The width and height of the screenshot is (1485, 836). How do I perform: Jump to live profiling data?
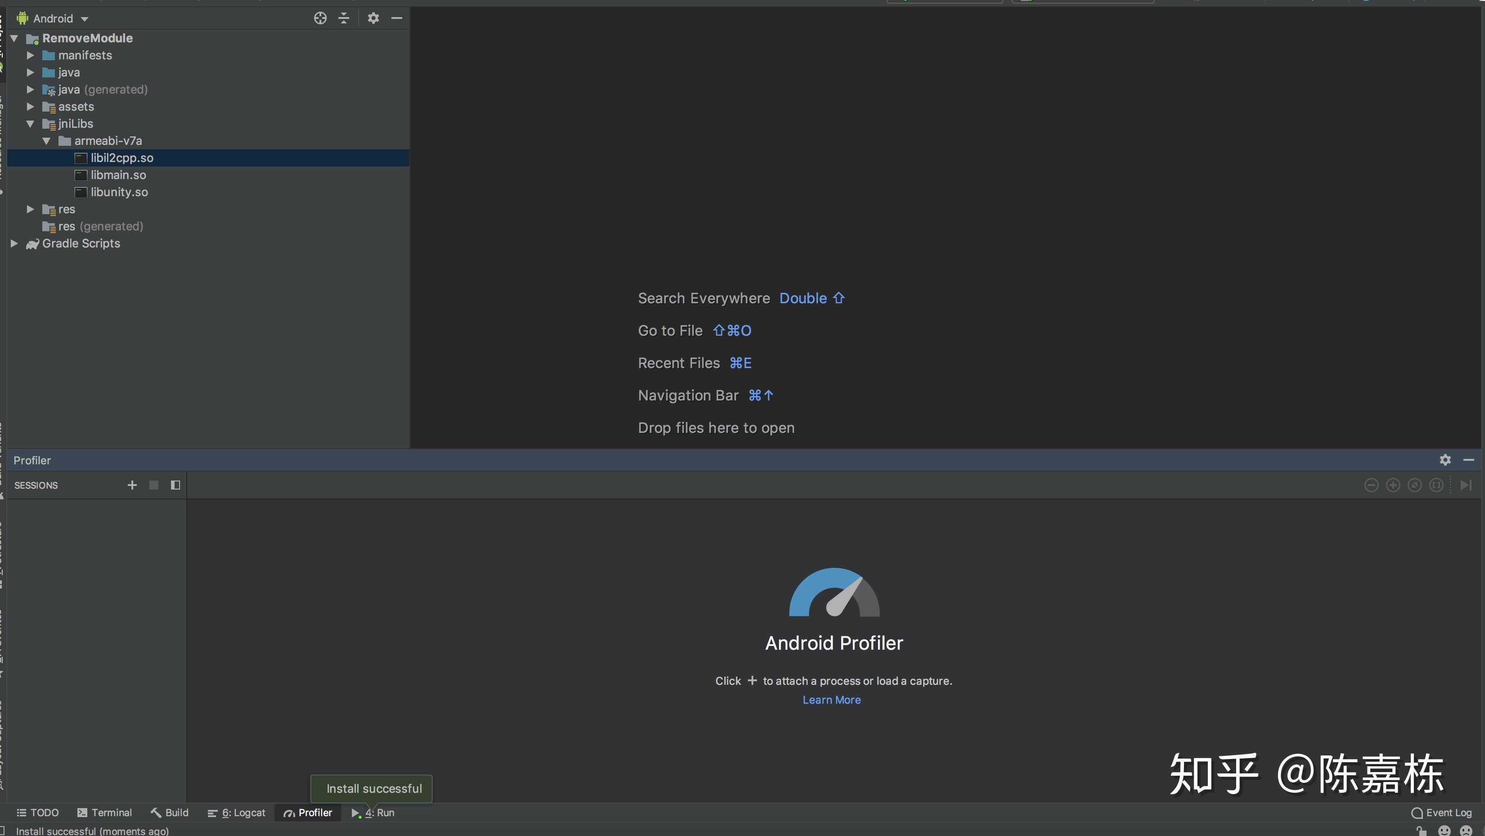point(1467,485)
